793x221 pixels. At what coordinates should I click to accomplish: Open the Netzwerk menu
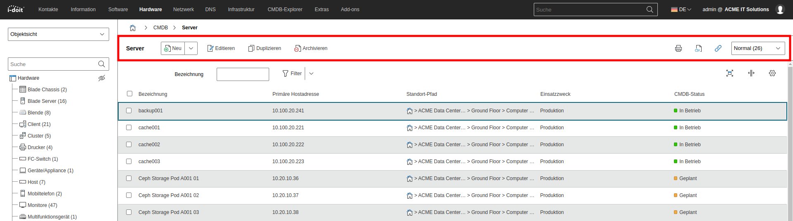coord(183,10)
